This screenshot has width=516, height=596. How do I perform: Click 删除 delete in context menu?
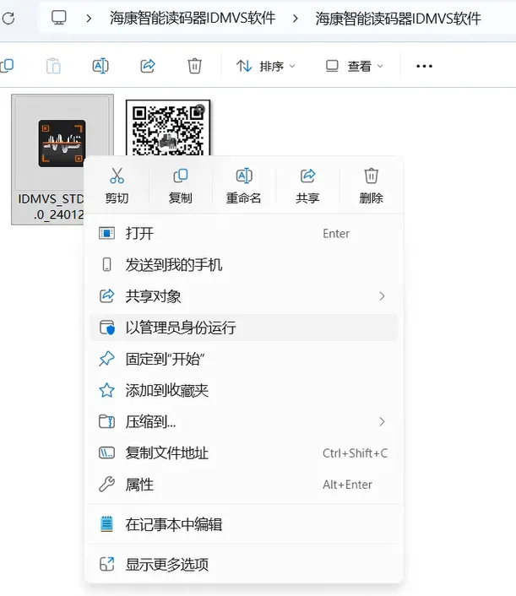[x=371, y=186]
